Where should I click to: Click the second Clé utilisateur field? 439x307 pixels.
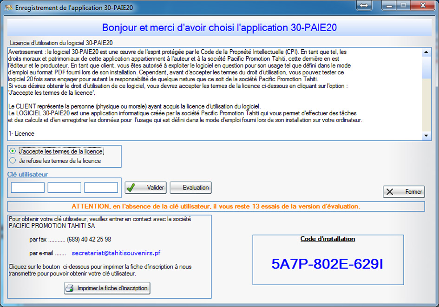point(65,188)
